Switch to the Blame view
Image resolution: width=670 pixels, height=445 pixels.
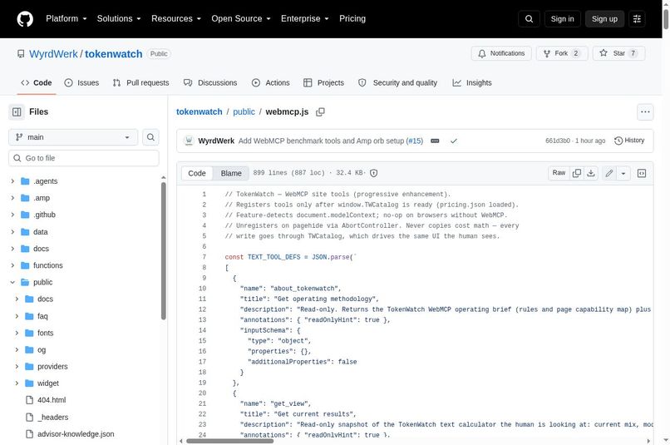231,173
